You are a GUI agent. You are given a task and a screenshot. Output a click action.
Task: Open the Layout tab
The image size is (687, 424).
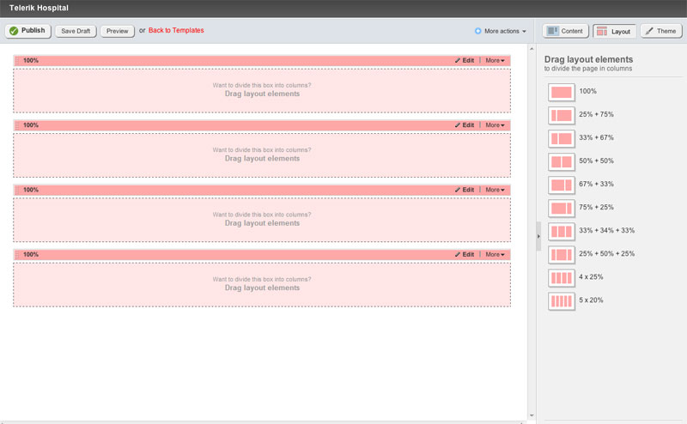613,31
